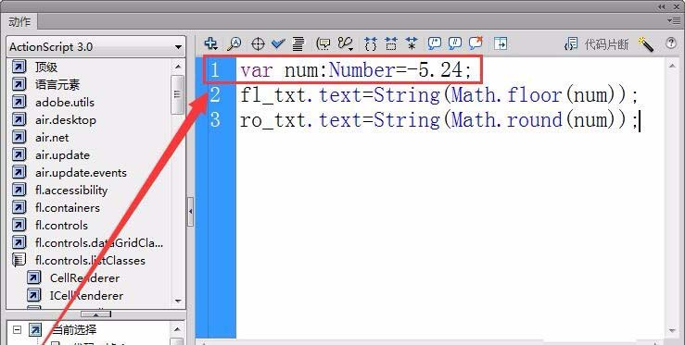Viewport: 685px width, 345px height.
Task: Open the fl.controls.dataGridCla... package
Action: point(99,243)
